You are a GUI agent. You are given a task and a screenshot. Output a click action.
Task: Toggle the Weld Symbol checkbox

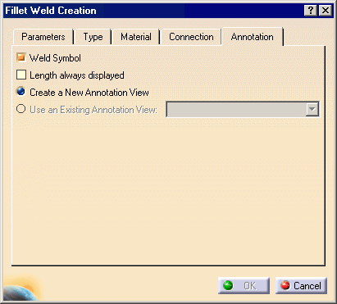coord(21,57)
